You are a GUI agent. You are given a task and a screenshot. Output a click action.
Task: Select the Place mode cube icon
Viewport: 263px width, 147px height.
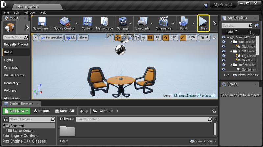pyautogui.click(x=10, y=27)
